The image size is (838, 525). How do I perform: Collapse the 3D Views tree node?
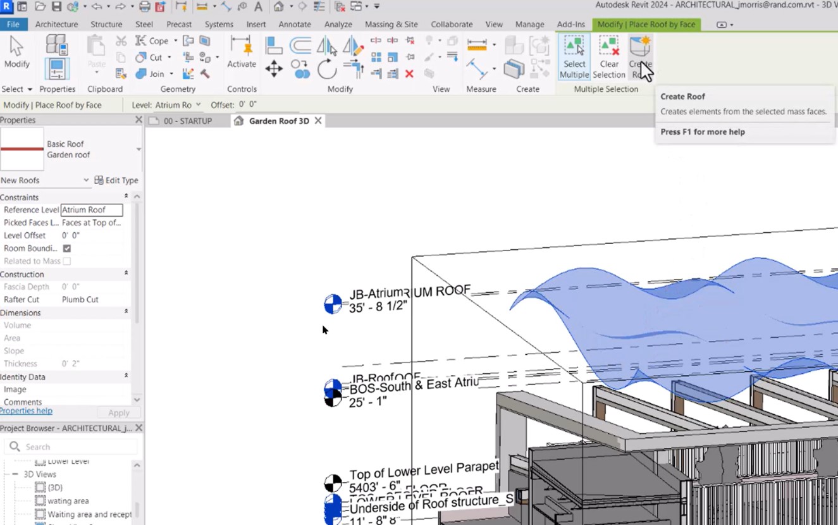pyautogui.click(x=15, y=474)
